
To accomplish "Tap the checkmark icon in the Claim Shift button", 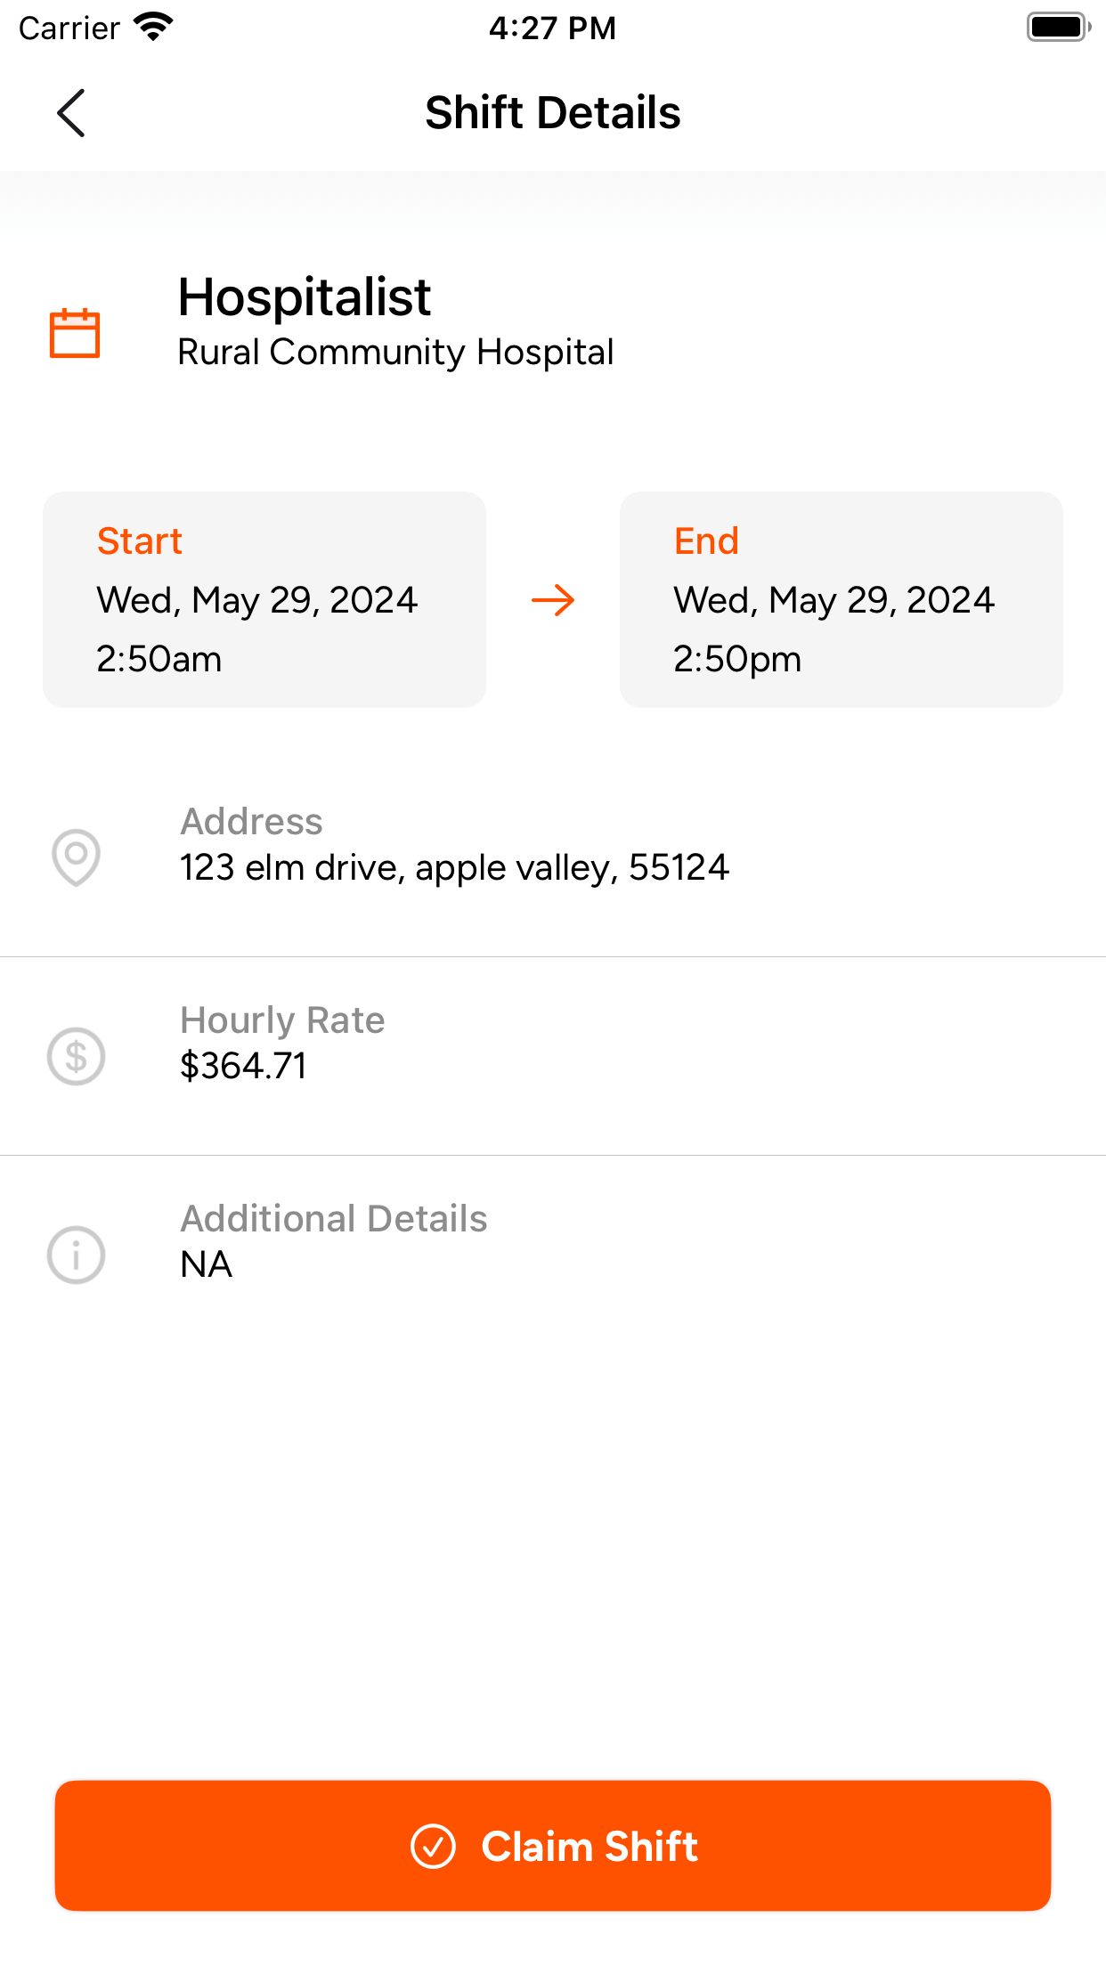I will (x=433, y=1846).
